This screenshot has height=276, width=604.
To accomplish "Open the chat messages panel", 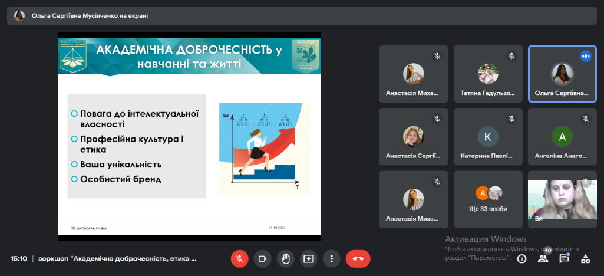I will click(x=564, y=259).
